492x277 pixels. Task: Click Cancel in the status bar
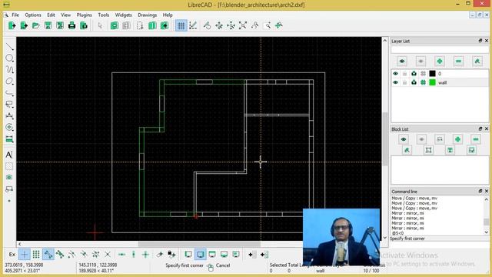pos(223,265)
